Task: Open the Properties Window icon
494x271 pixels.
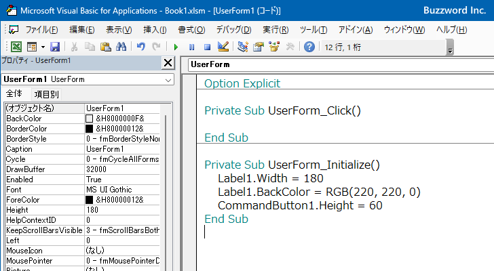Action: pyautogui.click(x=259, y=47)
